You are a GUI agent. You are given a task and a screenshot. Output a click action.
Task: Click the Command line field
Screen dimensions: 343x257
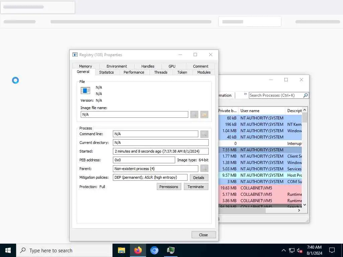click(155, 134)
